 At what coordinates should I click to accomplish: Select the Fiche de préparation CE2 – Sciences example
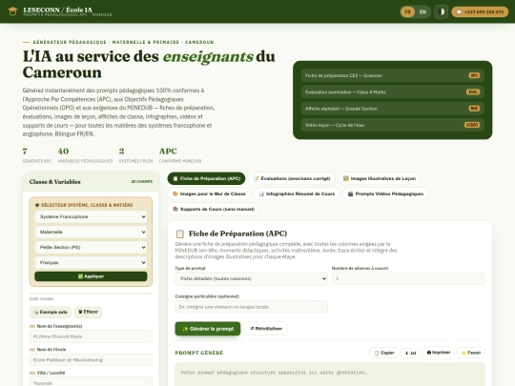(393, 75)
